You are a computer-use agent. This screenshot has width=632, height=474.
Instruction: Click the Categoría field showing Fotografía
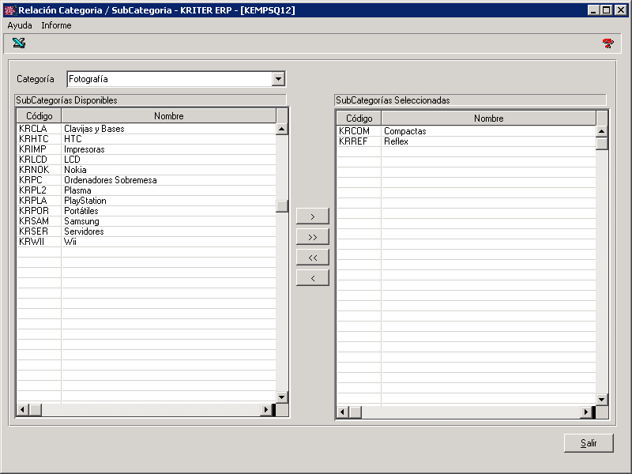[x=176, y=79]
